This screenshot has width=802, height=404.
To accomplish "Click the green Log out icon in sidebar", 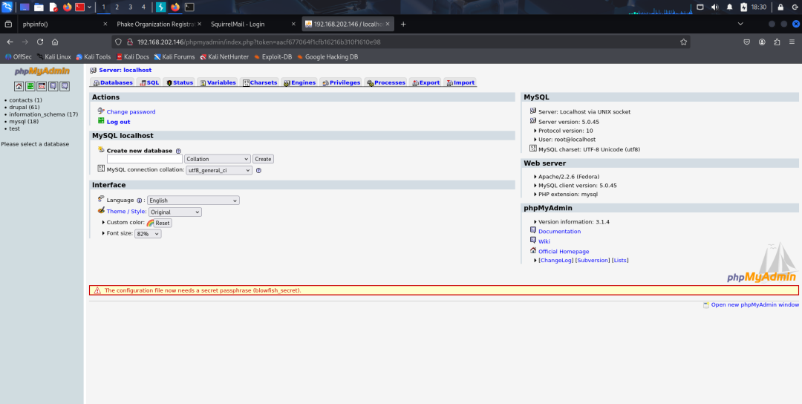I will (30, 86).
